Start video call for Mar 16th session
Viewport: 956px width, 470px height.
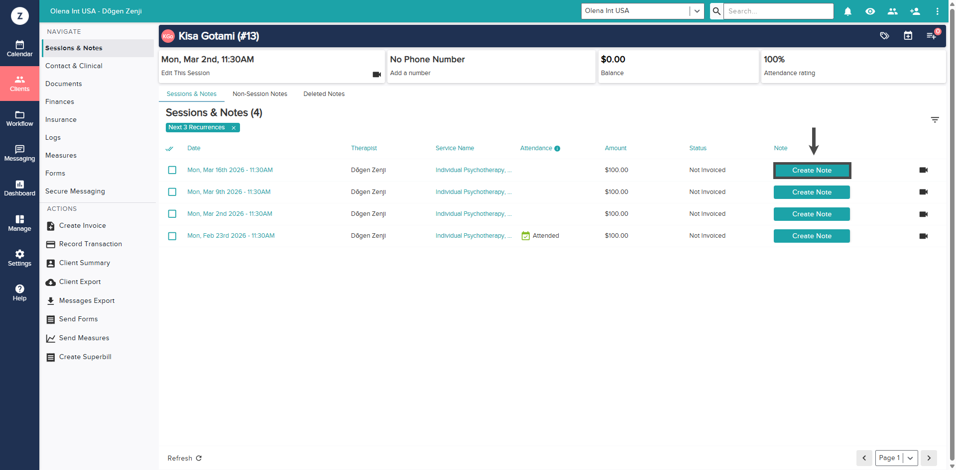[923, 170]
